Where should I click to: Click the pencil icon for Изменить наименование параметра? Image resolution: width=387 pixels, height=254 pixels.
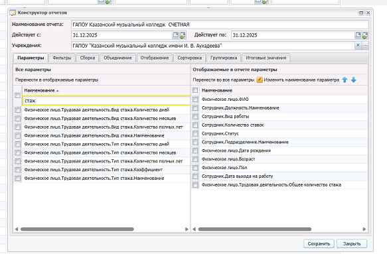[x=260, y=80]
